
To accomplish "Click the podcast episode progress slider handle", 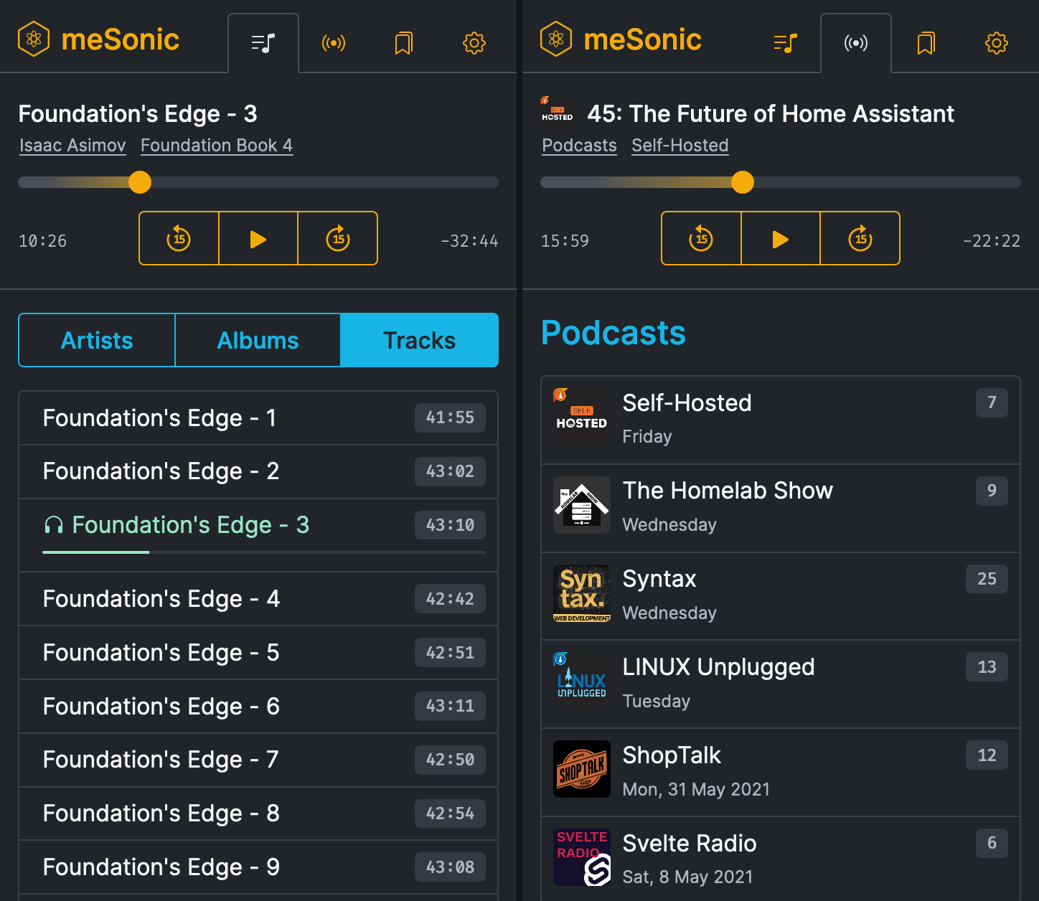I will click(x=743, y=182).
